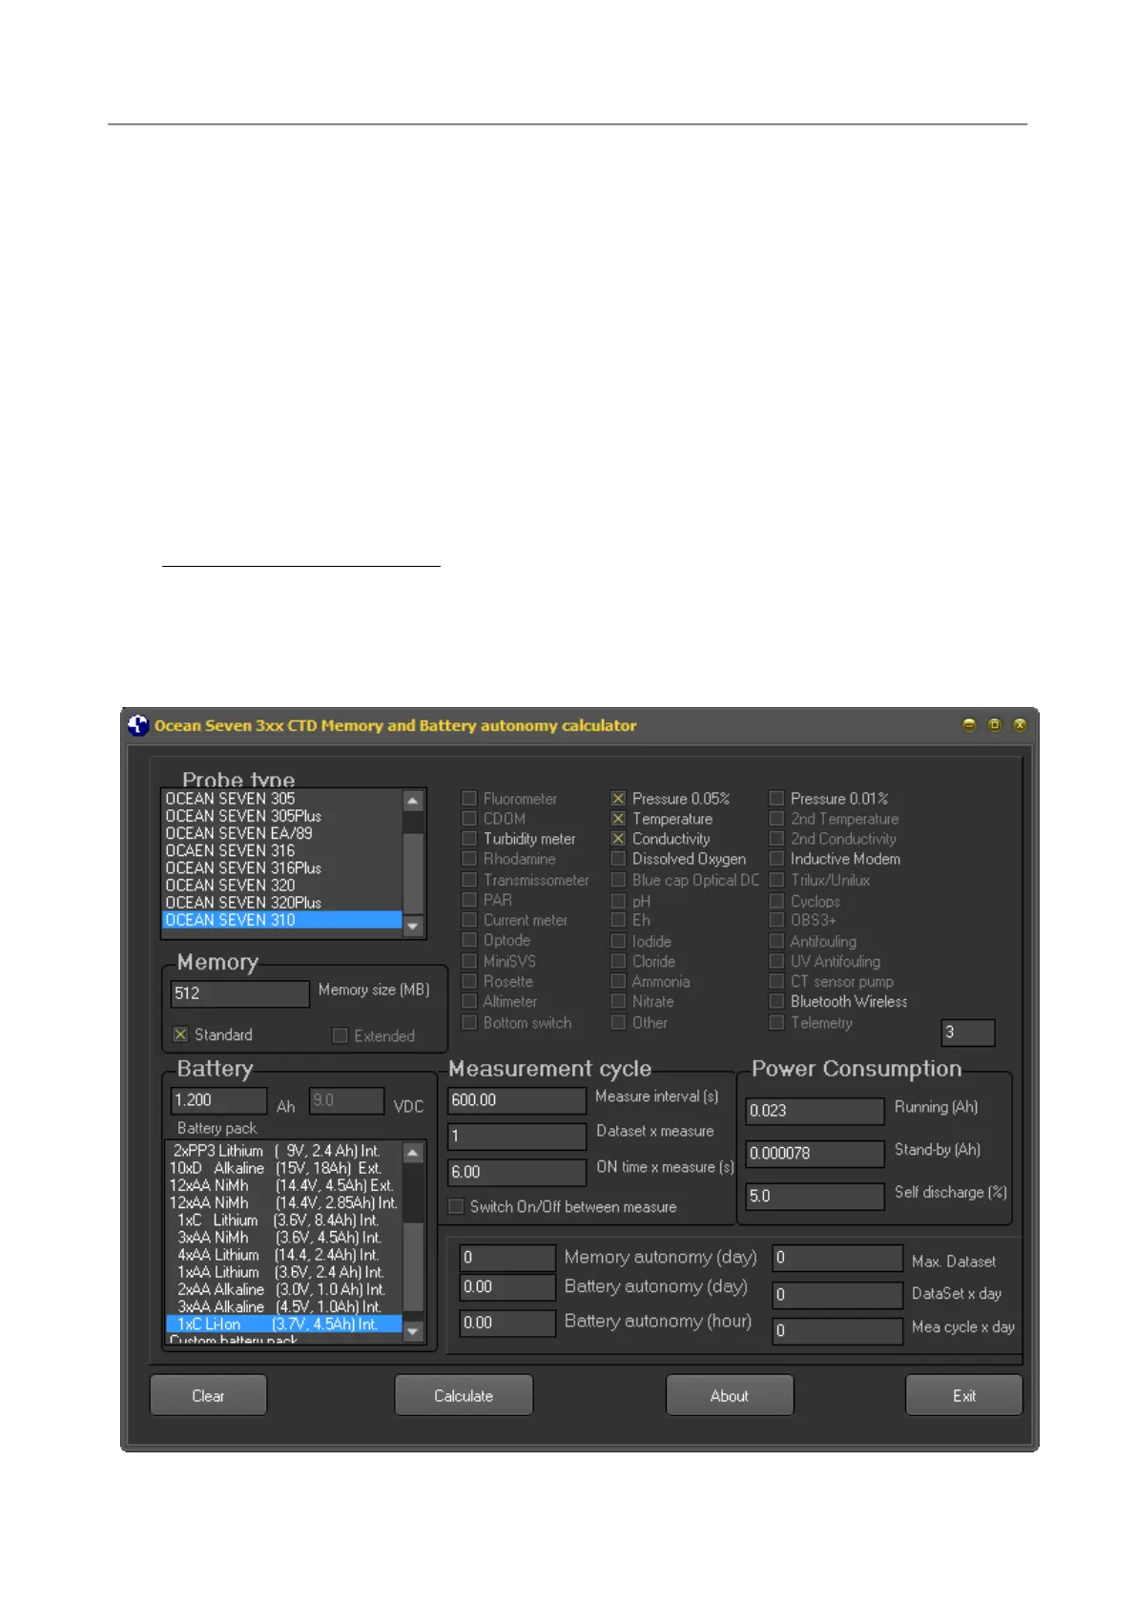The height and width of the screenshot is (1607, 1136).
Task: Click the Exit button
Action: click(x=963, y=1395)
